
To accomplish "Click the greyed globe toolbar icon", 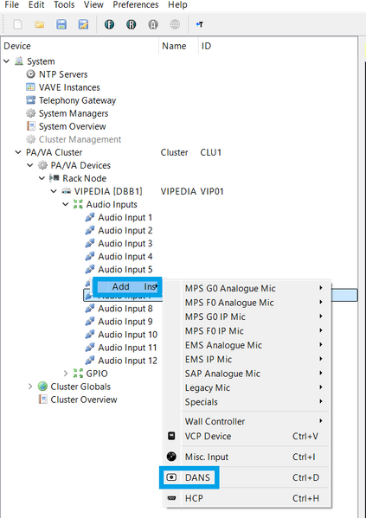I will click(175, 24).
